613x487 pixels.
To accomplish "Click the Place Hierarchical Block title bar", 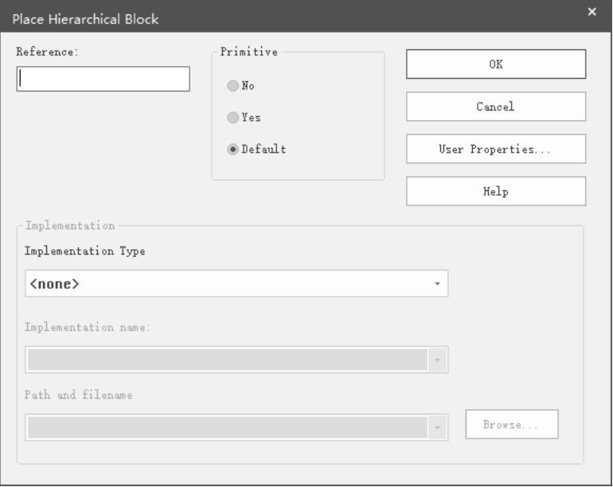I will (x=293, y=17).
